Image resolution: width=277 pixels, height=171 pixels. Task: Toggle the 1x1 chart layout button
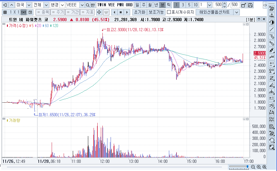coord(23,12)
